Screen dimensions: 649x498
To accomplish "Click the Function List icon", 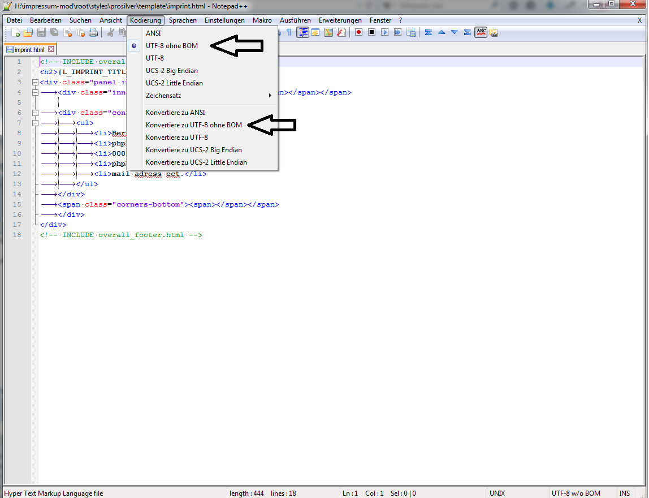I will coord(341,32).
